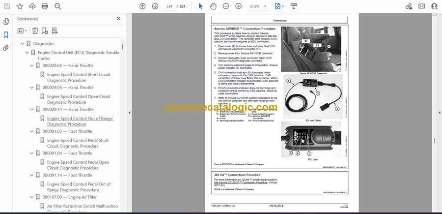This screenshot has width=442, height=214.
Task: Collapse 000029.03 Hand Throttle bookmark
Action: [32, 65]
